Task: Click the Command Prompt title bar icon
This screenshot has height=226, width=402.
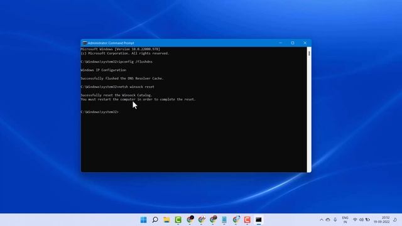Action: (x=85, y=43)
